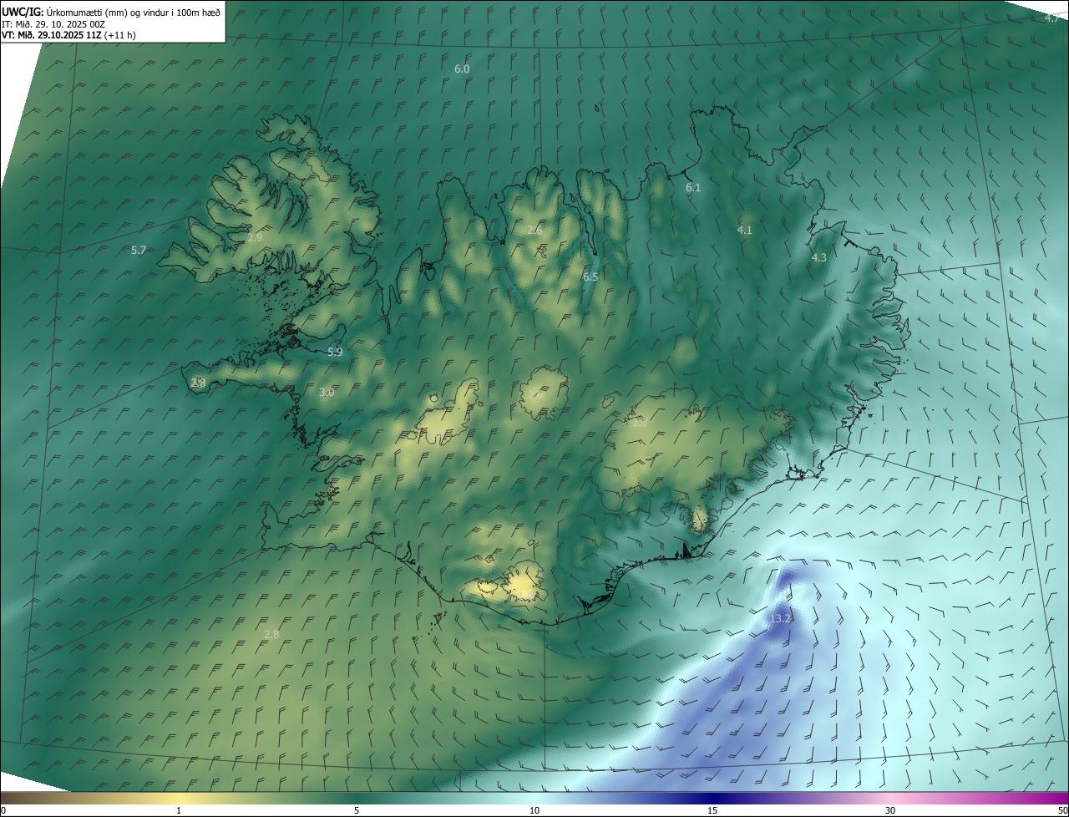
Task: Select the initial time line 'IT: Mið. 29. 10. 2025 00Z'
Action: 56,24
